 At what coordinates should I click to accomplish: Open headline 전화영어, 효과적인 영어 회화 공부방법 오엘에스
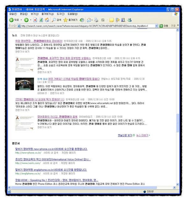click(64, 58)
